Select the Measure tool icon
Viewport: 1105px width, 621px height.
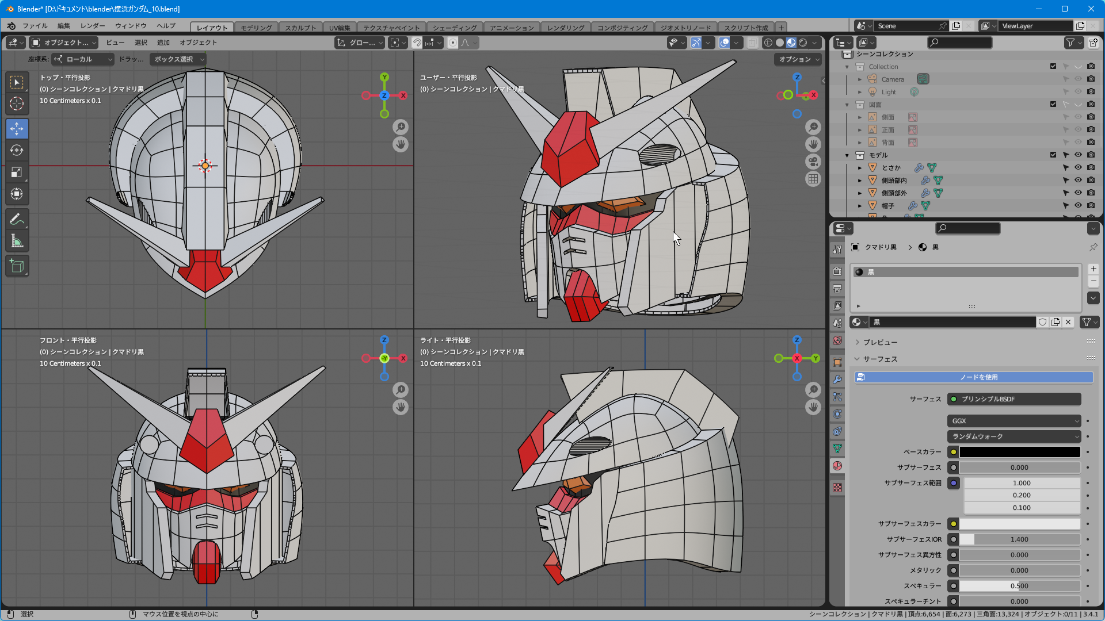point(17,241)
